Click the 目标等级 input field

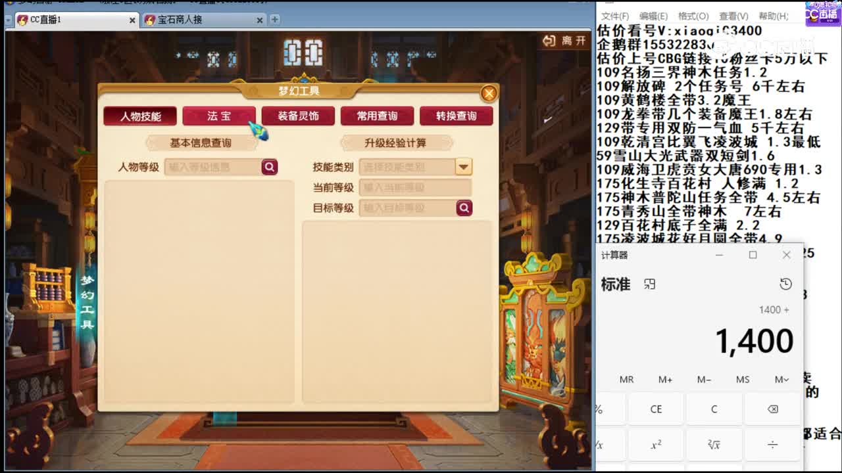coord(407,208)
